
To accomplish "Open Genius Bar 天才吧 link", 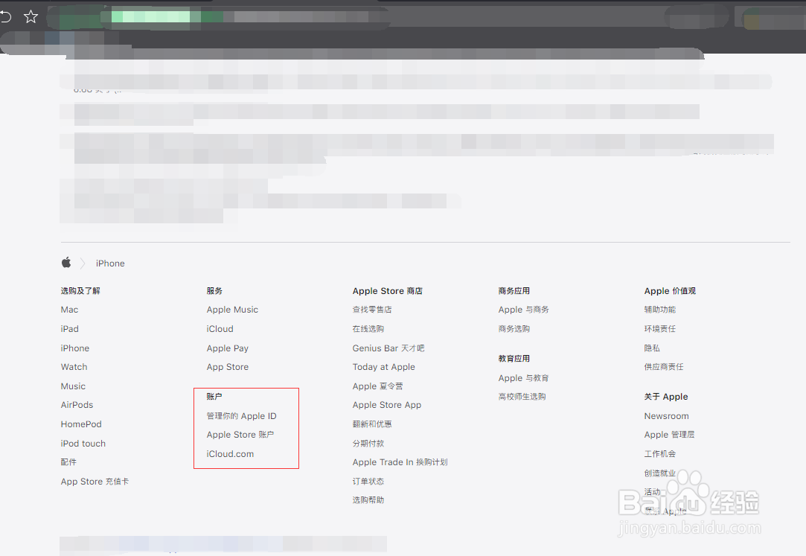I will pos(388,348).
